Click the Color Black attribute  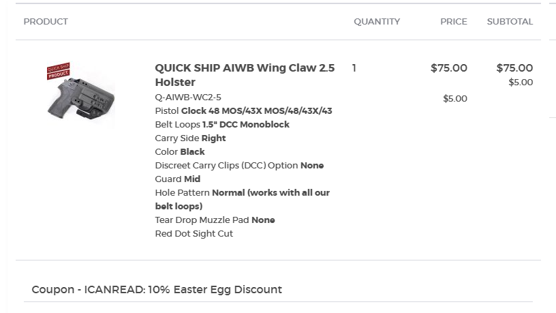(x=180, y=152)
